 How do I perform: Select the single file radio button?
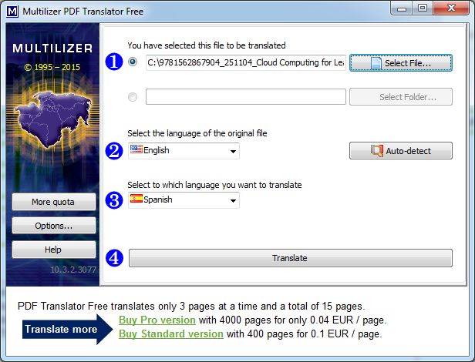(x=133, y=62)
